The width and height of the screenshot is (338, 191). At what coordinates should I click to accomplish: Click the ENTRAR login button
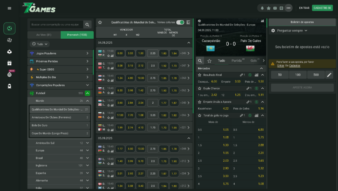(304, 8)
